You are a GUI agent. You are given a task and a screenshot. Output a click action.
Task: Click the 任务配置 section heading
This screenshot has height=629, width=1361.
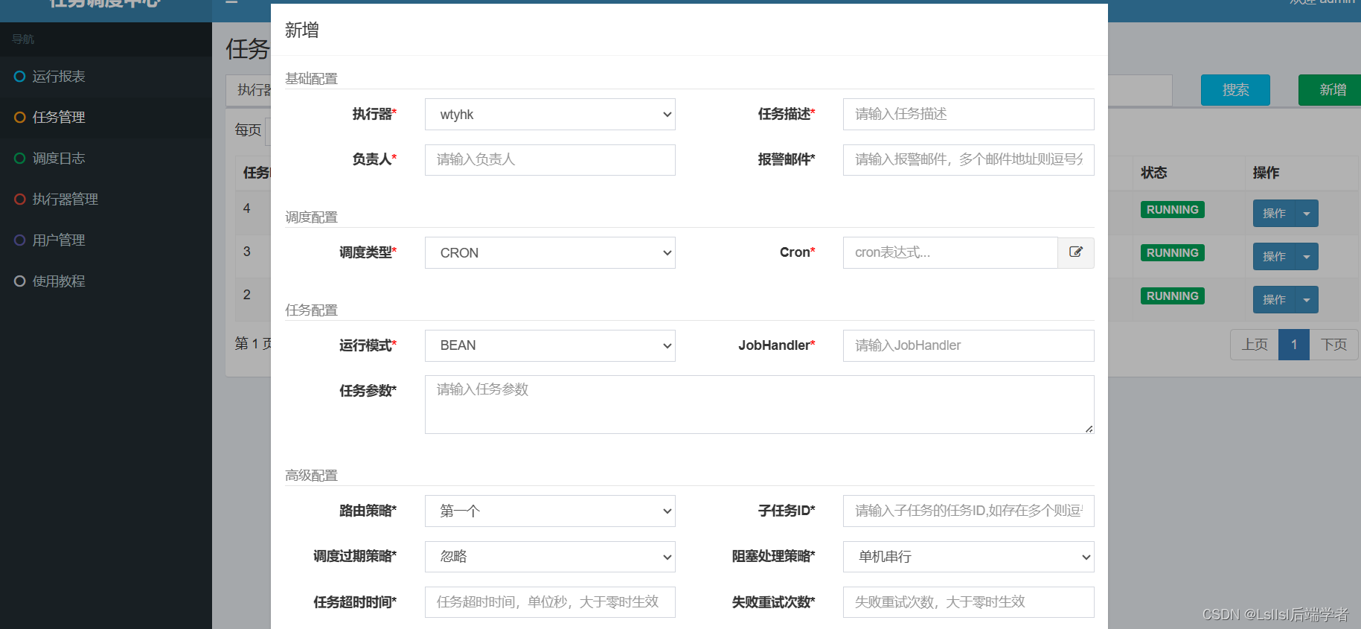311,310
